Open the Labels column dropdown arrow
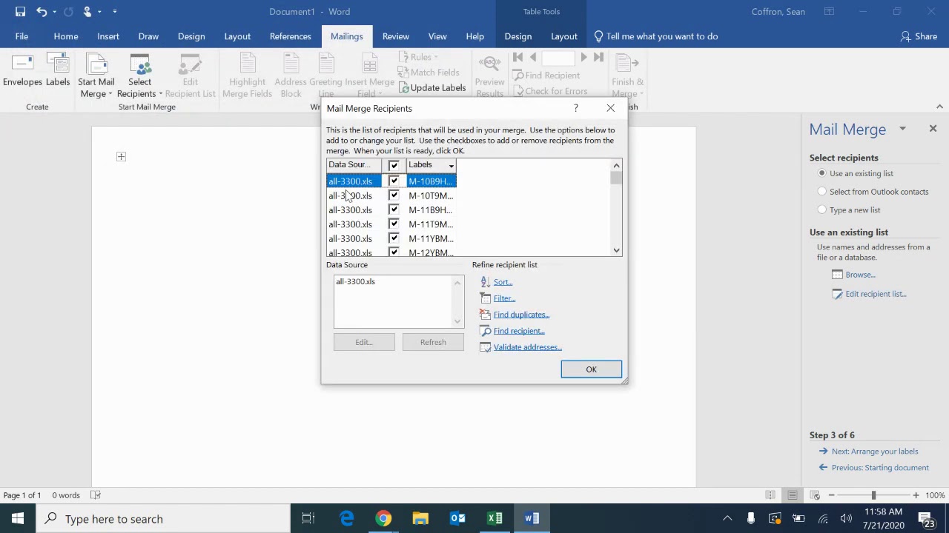This screenshot has height=533, width=949. (451, 165)
